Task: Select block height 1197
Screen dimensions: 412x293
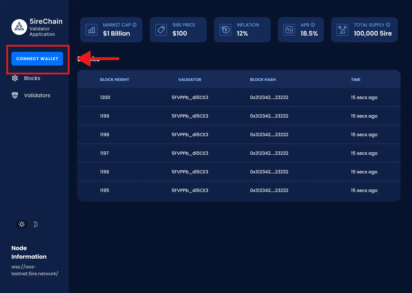Action: 104,153
